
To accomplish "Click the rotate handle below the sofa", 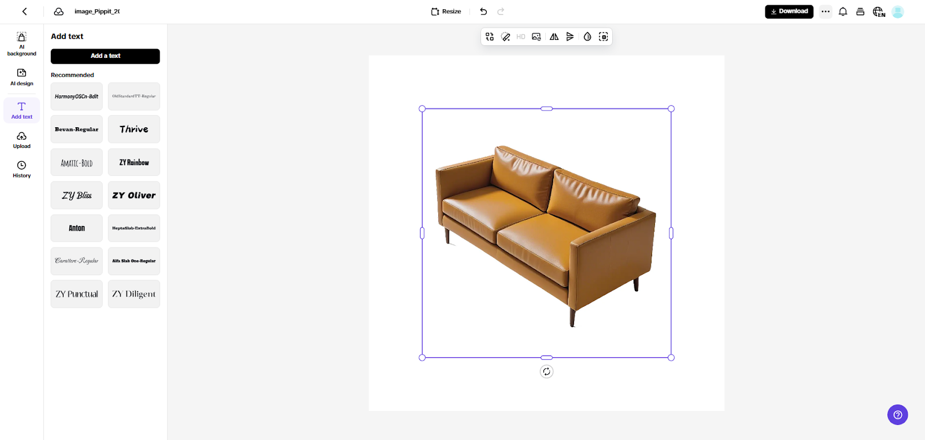I will (546, 372).
